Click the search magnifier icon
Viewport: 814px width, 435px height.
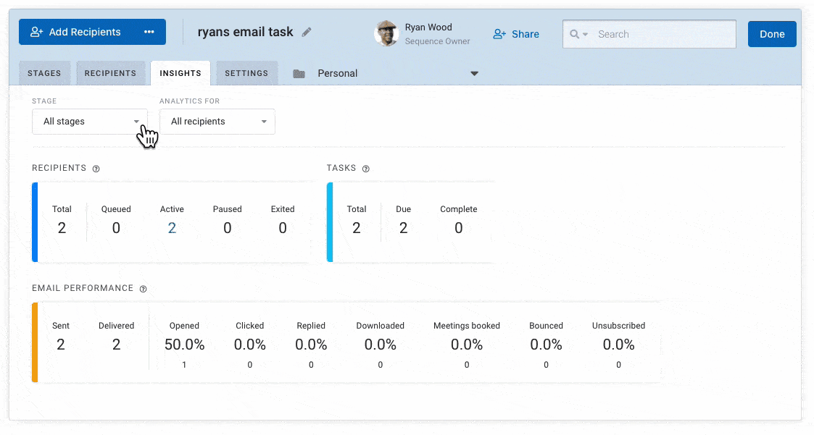click(x=576, y=34)
